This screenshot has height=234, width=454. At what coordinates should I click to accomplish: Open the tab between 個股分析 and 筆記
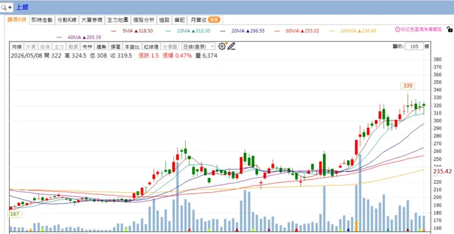point(164,20)
